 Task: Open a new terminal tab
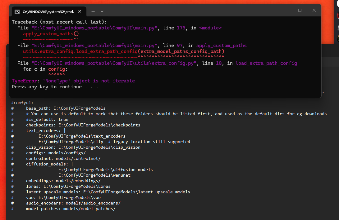point(93,11)
